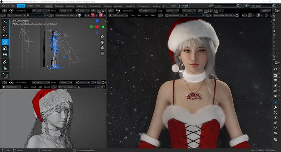Click the green Y axis gizmo dot
This screenshot has width=281, height=152.
(103, 27)
